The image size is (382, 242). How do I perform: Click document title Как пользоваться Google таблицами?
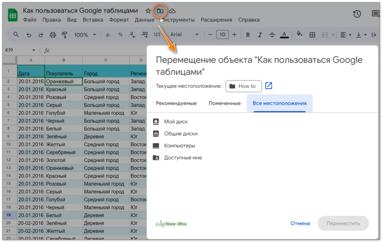pyautogui.click(x=80, y=11)
